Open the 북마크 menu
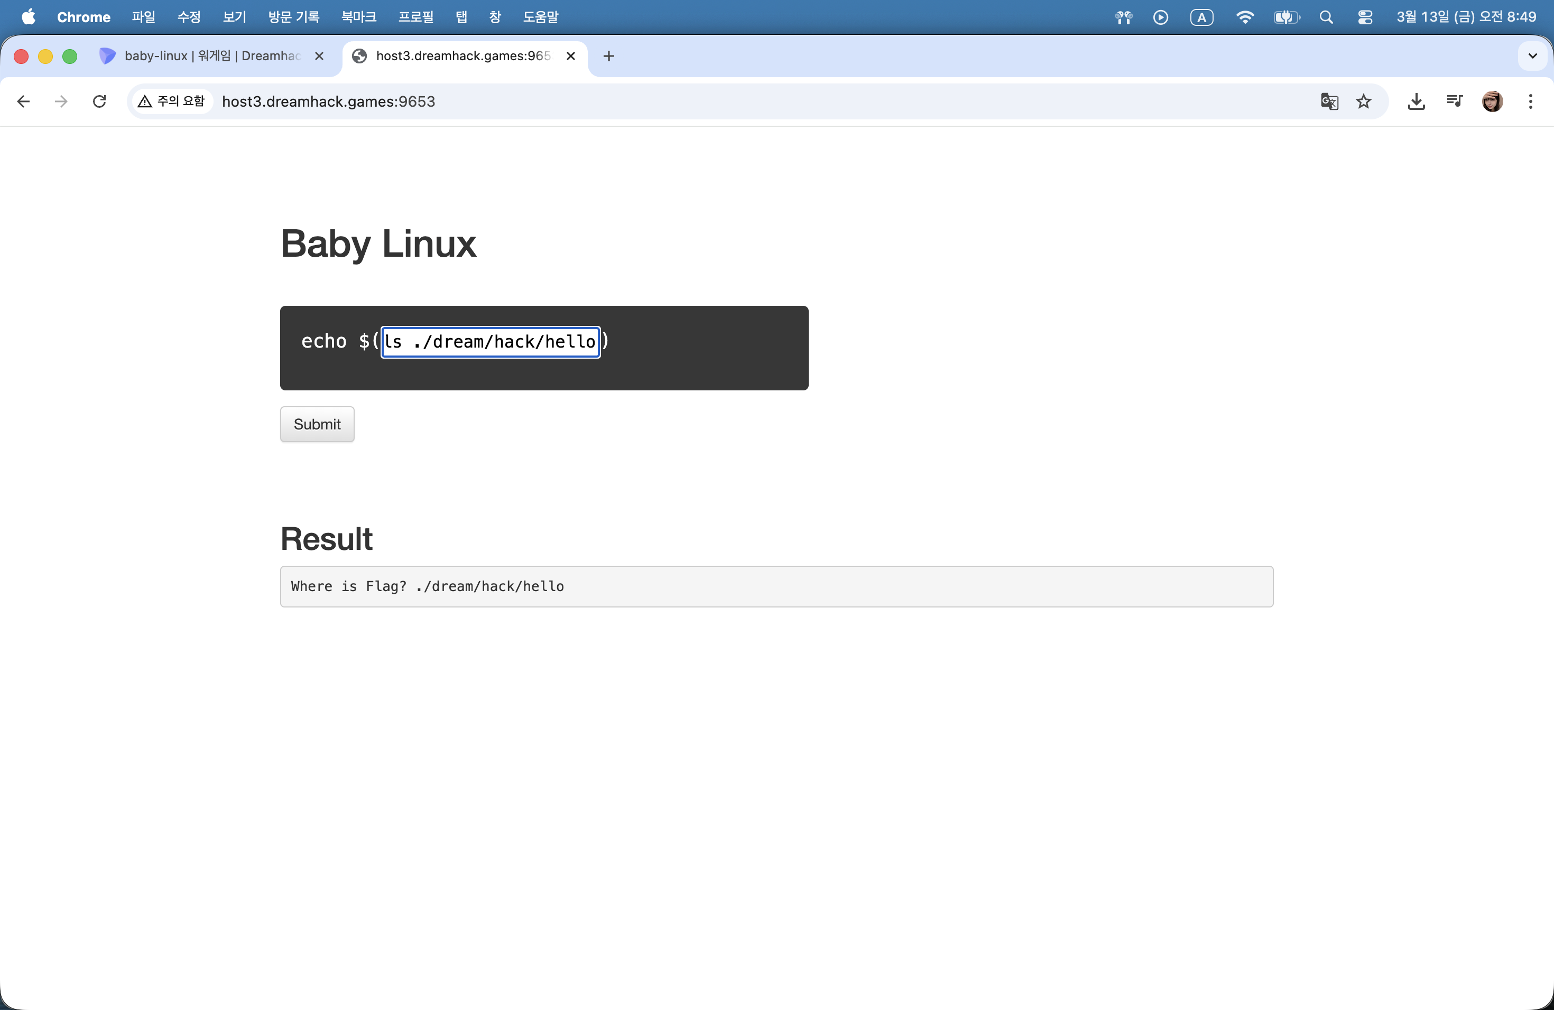The height and width of the screenshot is (1010, 1554). click(x=358, y=17)
